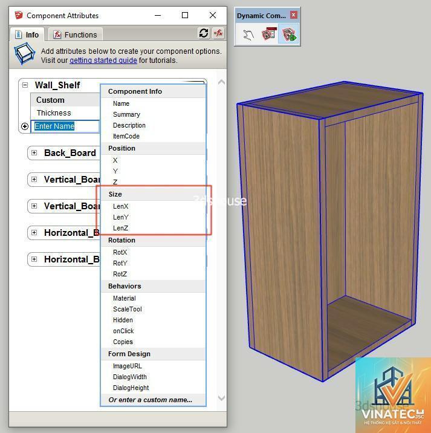Expand the Back_Board component
Viewport: 431px width, 433px height.
(34, 153)
